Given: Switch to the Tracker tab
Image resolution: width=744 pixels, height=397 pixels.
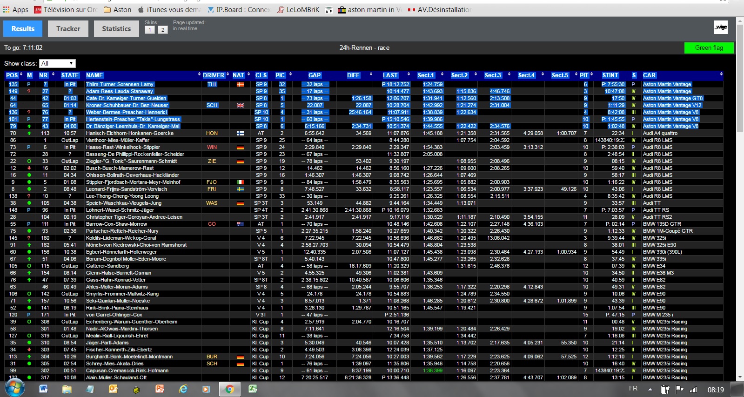Looking at the screenshot, I should click(x=68, y=29).
